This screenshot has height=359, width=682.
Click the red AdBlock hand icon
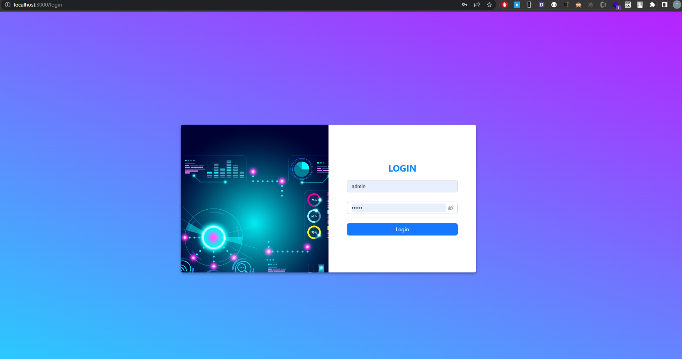(x=504, y=5)
